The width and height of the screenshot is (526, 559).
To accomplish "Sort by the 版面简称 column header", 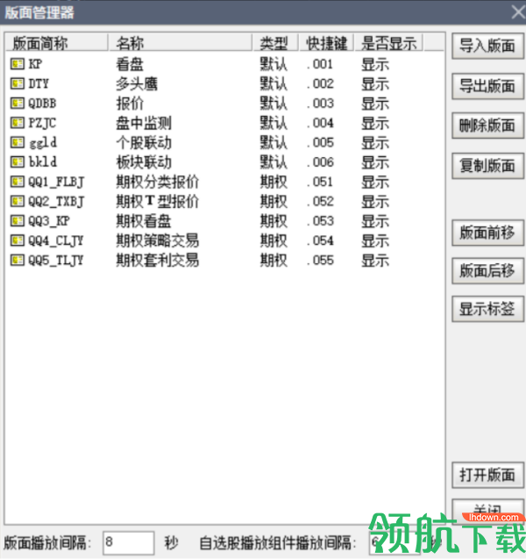I will point(57,43).
